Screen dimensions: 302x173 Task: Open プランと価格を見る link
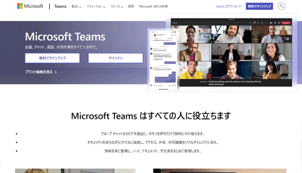pyautogui.click(x=41, y=72)
